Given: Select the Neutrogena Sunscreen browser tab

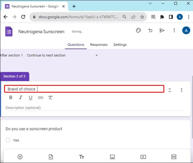Looking at the screenshot, I should [35, 6].
